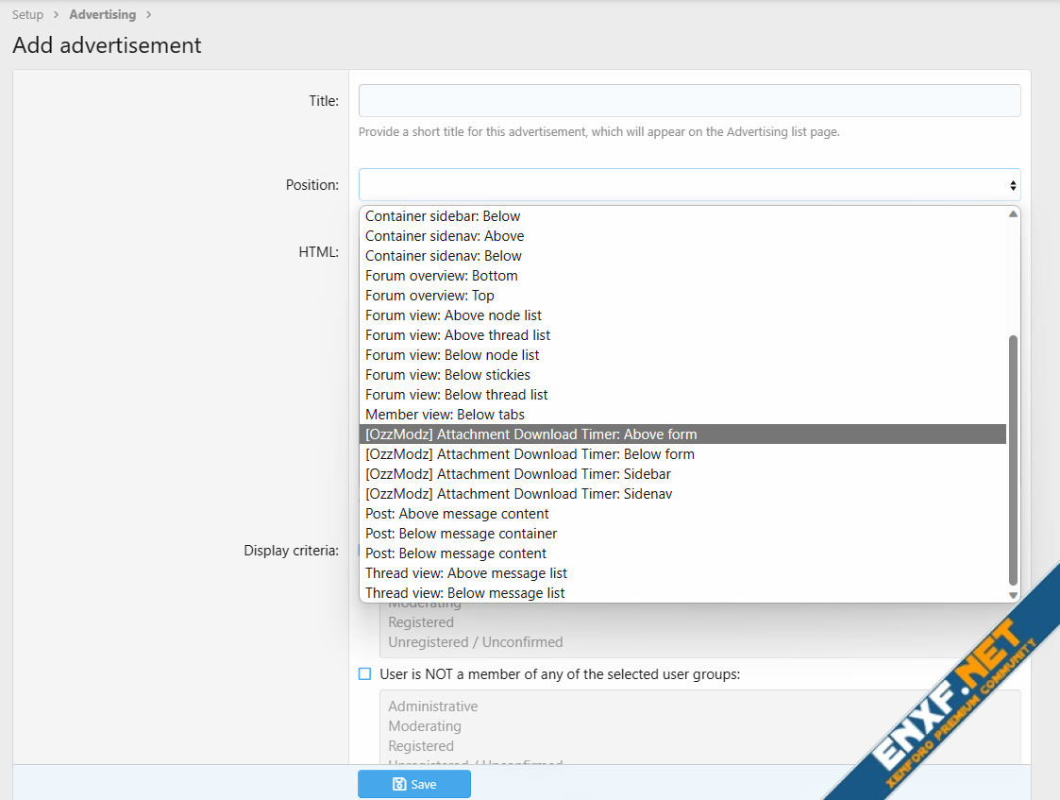Screen dimensions: 1060x800
Task: Select 'Post: Above message content' option
Action: click(457, 514)
